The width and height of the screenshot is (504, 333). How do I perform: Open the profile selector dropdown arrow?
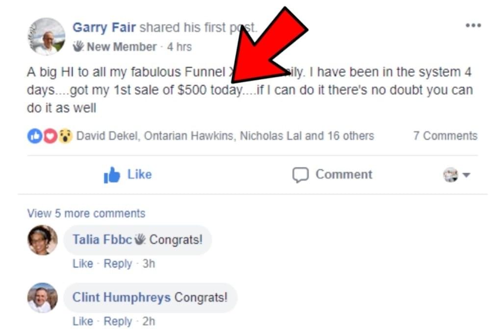click(x=466, y=175)
